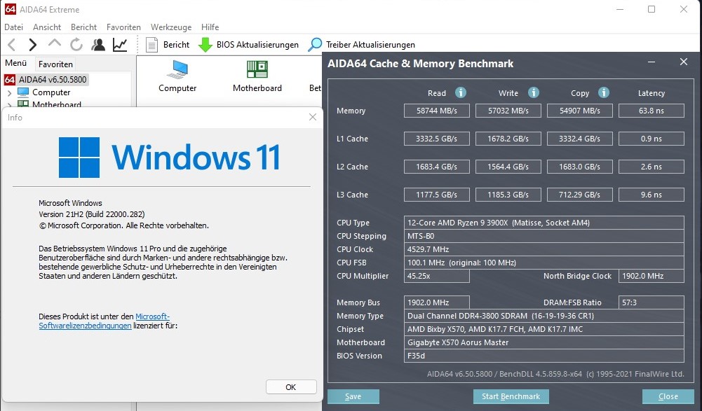Click the CPU Stepping MTS-B0 value
Viewport: 702px width, 411px height.
(544, 236)
